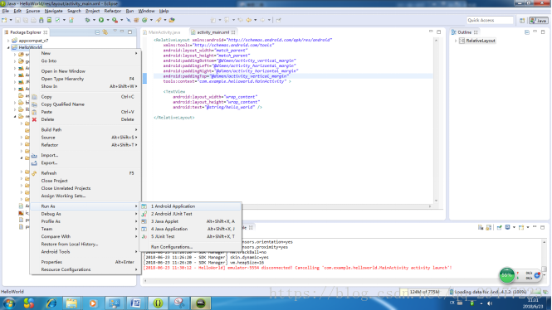This screenshot has width=552, height=310.
Task: Click the Clear Console icon
Action: [481, 228]
